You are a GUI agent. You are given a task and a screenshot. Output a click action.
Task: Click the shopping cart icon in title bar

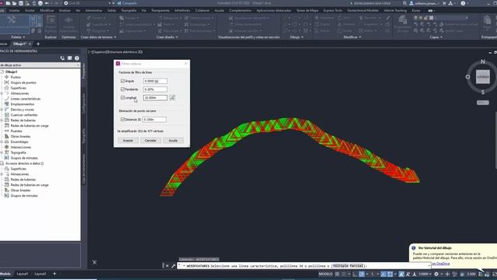[444, 3]
